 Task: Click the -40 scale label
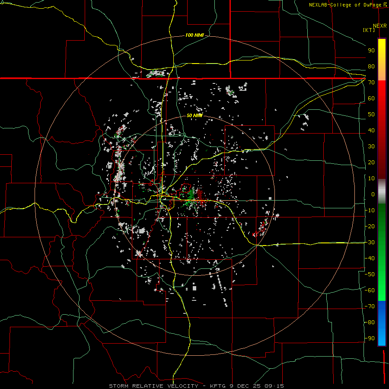click(370, 258)
